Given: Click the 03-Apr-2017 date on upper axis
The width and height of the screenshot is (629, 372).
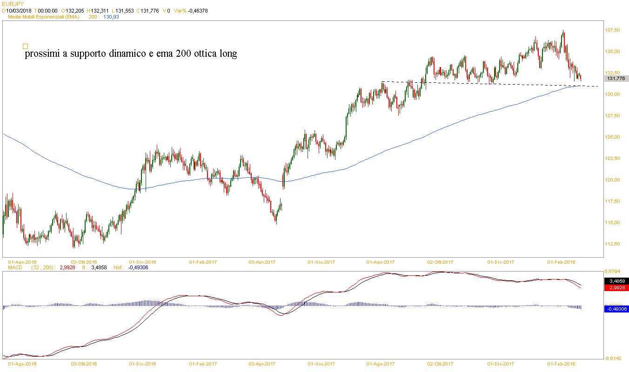Looking at the screenshot, I should tap(262, 262).
